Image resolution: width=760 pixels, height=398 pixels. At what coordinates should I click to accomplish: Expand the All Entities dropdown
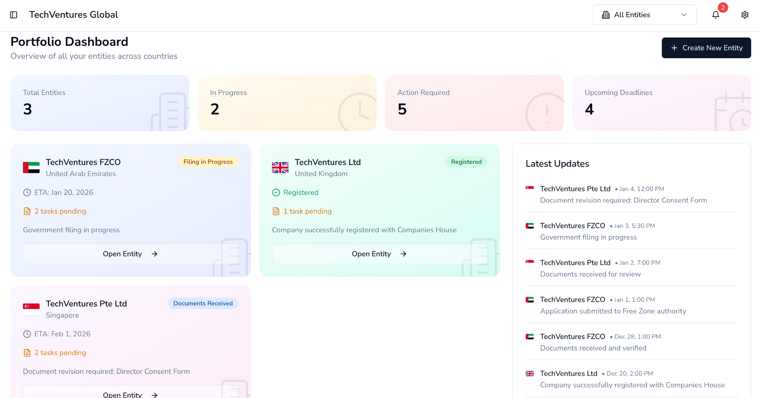coord(644,15)
